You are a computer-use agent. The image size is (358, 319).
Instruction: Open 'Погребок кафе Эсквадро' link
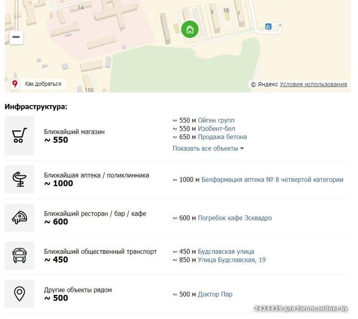pyautogui.click(x=234, y=218)
